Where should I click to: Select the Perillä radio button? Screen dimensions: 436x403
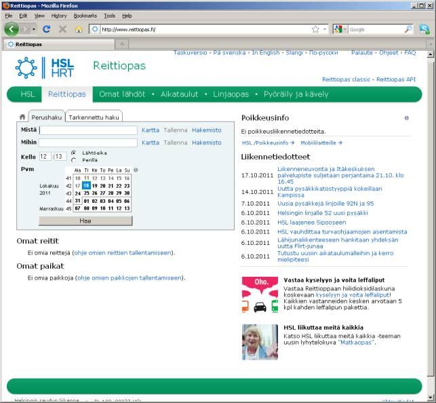coord(74,160)
